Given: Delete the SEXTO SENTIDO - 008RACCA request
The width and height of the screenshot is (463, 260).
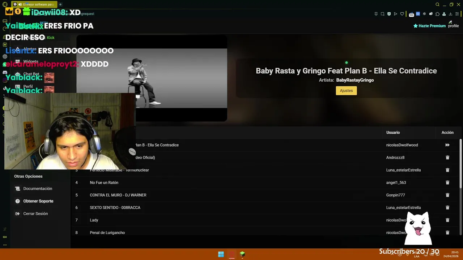Looking at the screenshot, I should [x=447, y=208].
